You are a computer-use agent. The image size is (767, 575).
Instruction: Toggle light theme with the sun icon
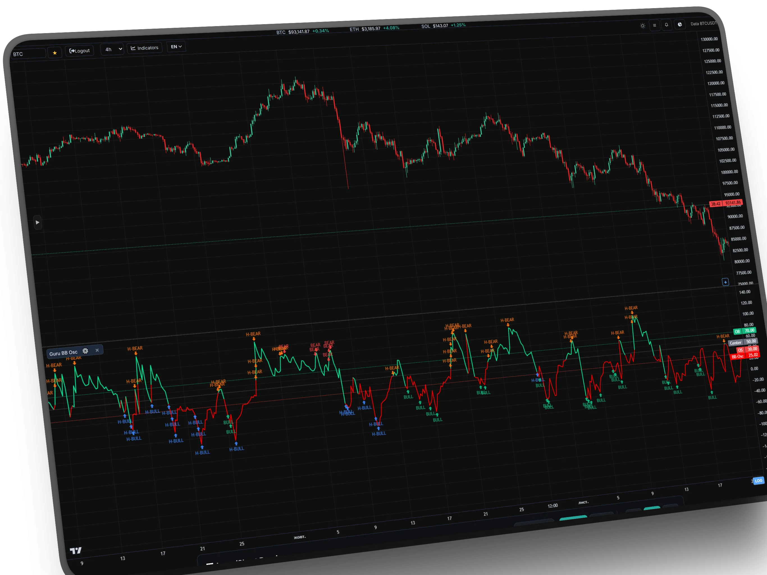(x=643, y=26)
